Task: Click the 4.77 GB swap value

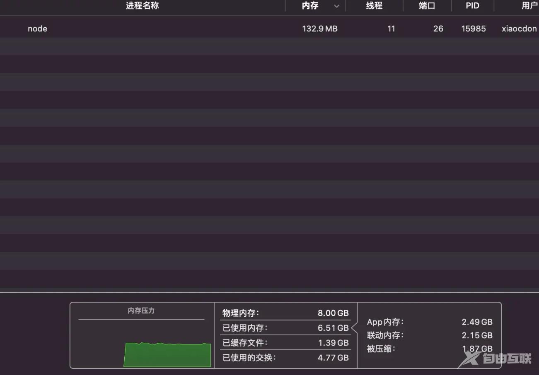Action: coord(333,358)
